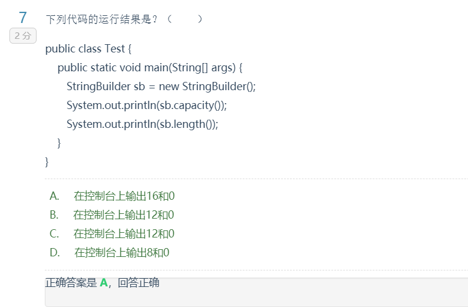Click answer text '在控制台上输出8和0'
The height and width of the screenshot is (307, 468).
pyautogui.click(x=122, y=253)
